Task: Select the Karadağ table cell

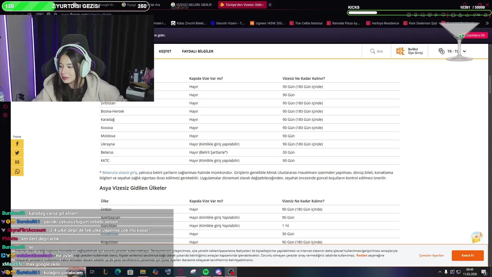Action: point(108,119)
